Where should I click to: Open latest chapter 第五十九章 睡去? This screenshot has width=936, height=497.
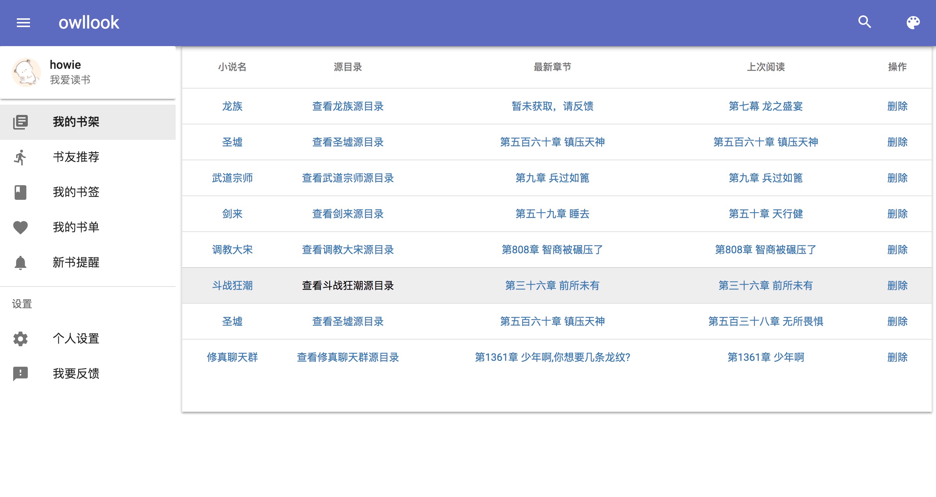[552, 214]
